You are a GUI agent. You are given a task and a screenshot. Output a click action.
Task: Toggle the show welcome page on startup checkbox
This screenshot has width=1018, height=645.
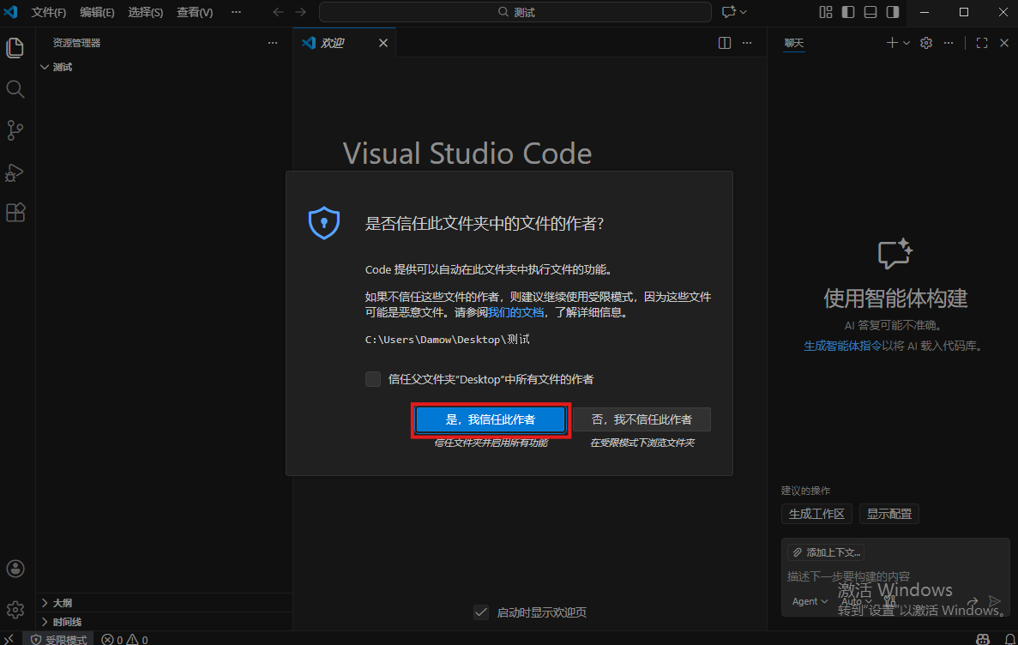point(481,612)
